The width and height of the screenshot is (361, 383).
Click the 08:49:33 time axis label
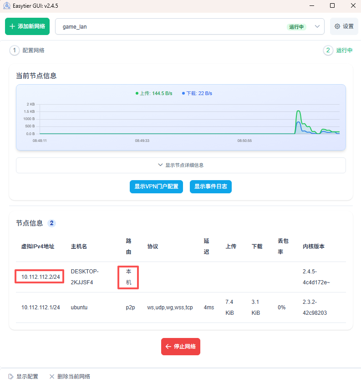142,141
